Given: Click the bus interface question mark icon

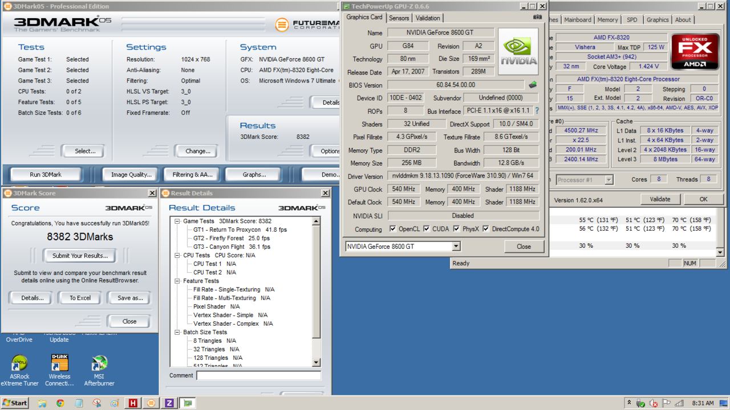Looking at the screenshot, I should point(537,111).
